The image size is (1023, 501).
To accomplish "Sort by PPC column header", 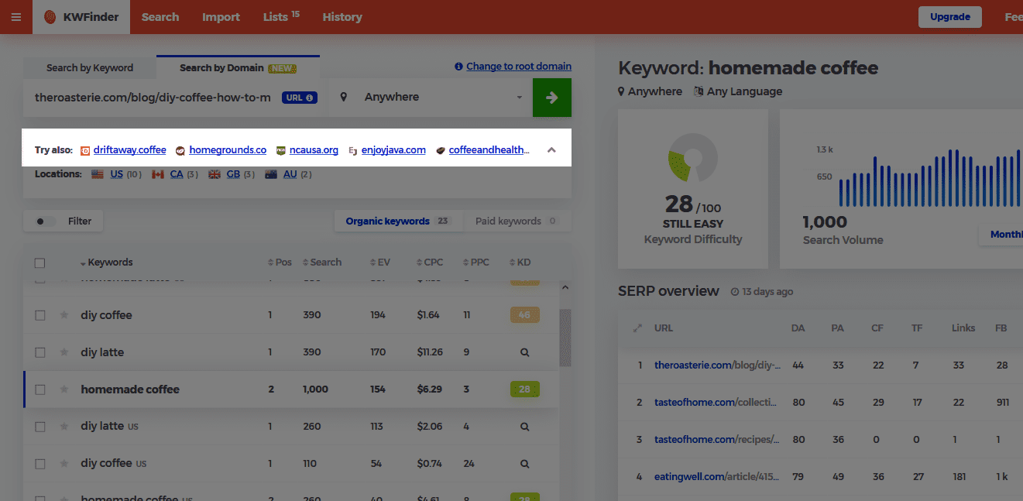I will (476, 263).
